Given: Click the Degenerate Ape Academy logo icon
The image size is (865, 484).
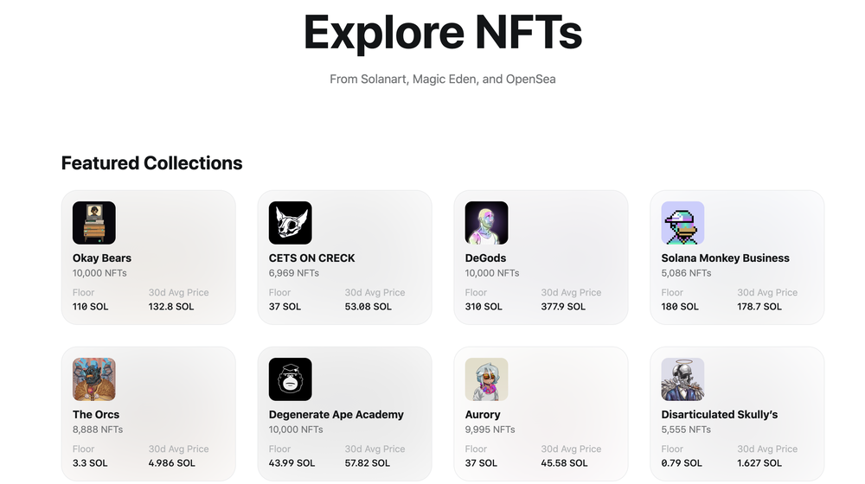Looking at the screenshot, I should point(291,379).
